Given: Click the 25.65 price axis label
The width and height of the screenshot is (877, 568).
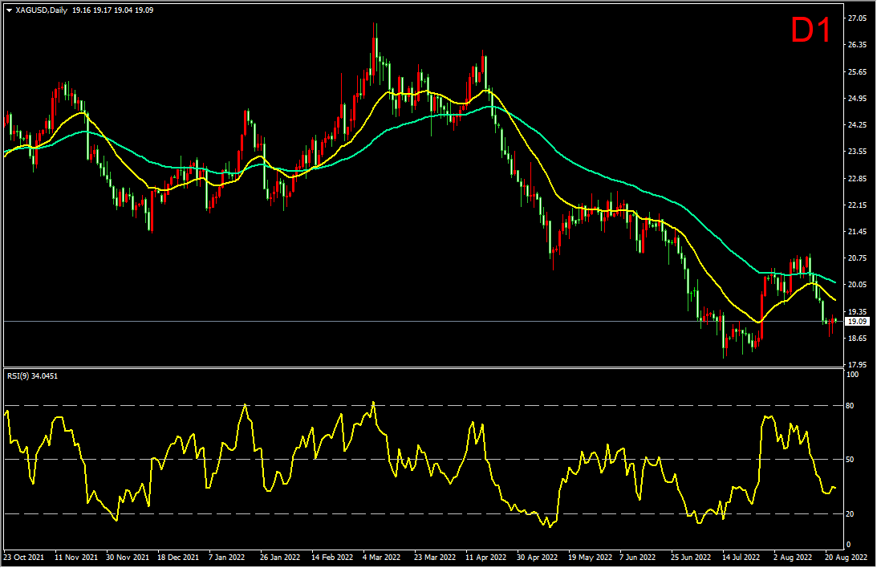Looking at the screenshot, I should point(857,72).
